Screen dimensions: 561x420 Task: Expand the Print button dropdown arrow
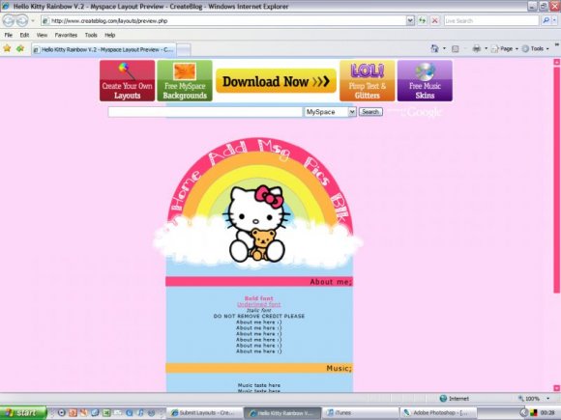click(x=486, y=48)
